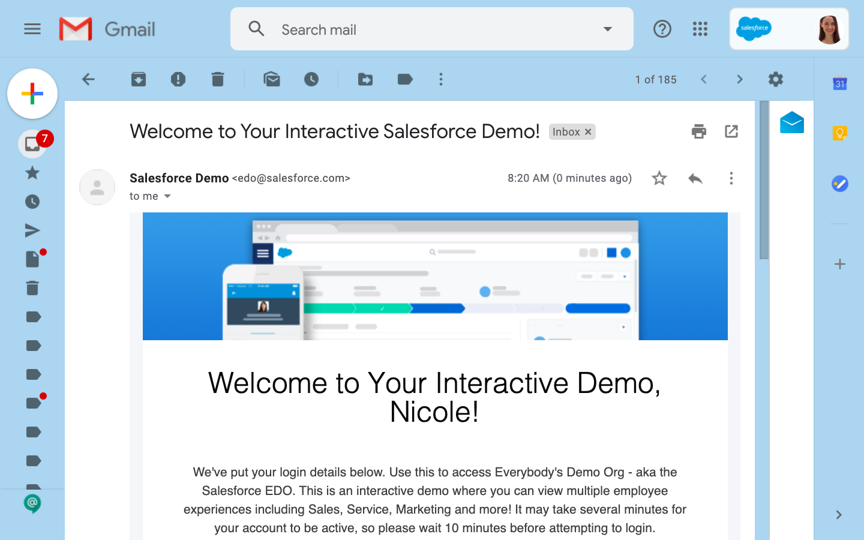Expand recipient details under 'to me'
The image size is (864, 540).
[x=167, y=196]
